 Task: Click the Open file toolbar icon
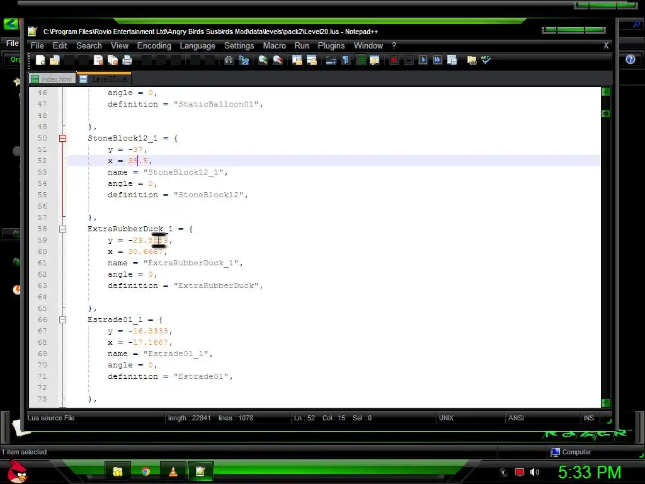pos(55,60)
